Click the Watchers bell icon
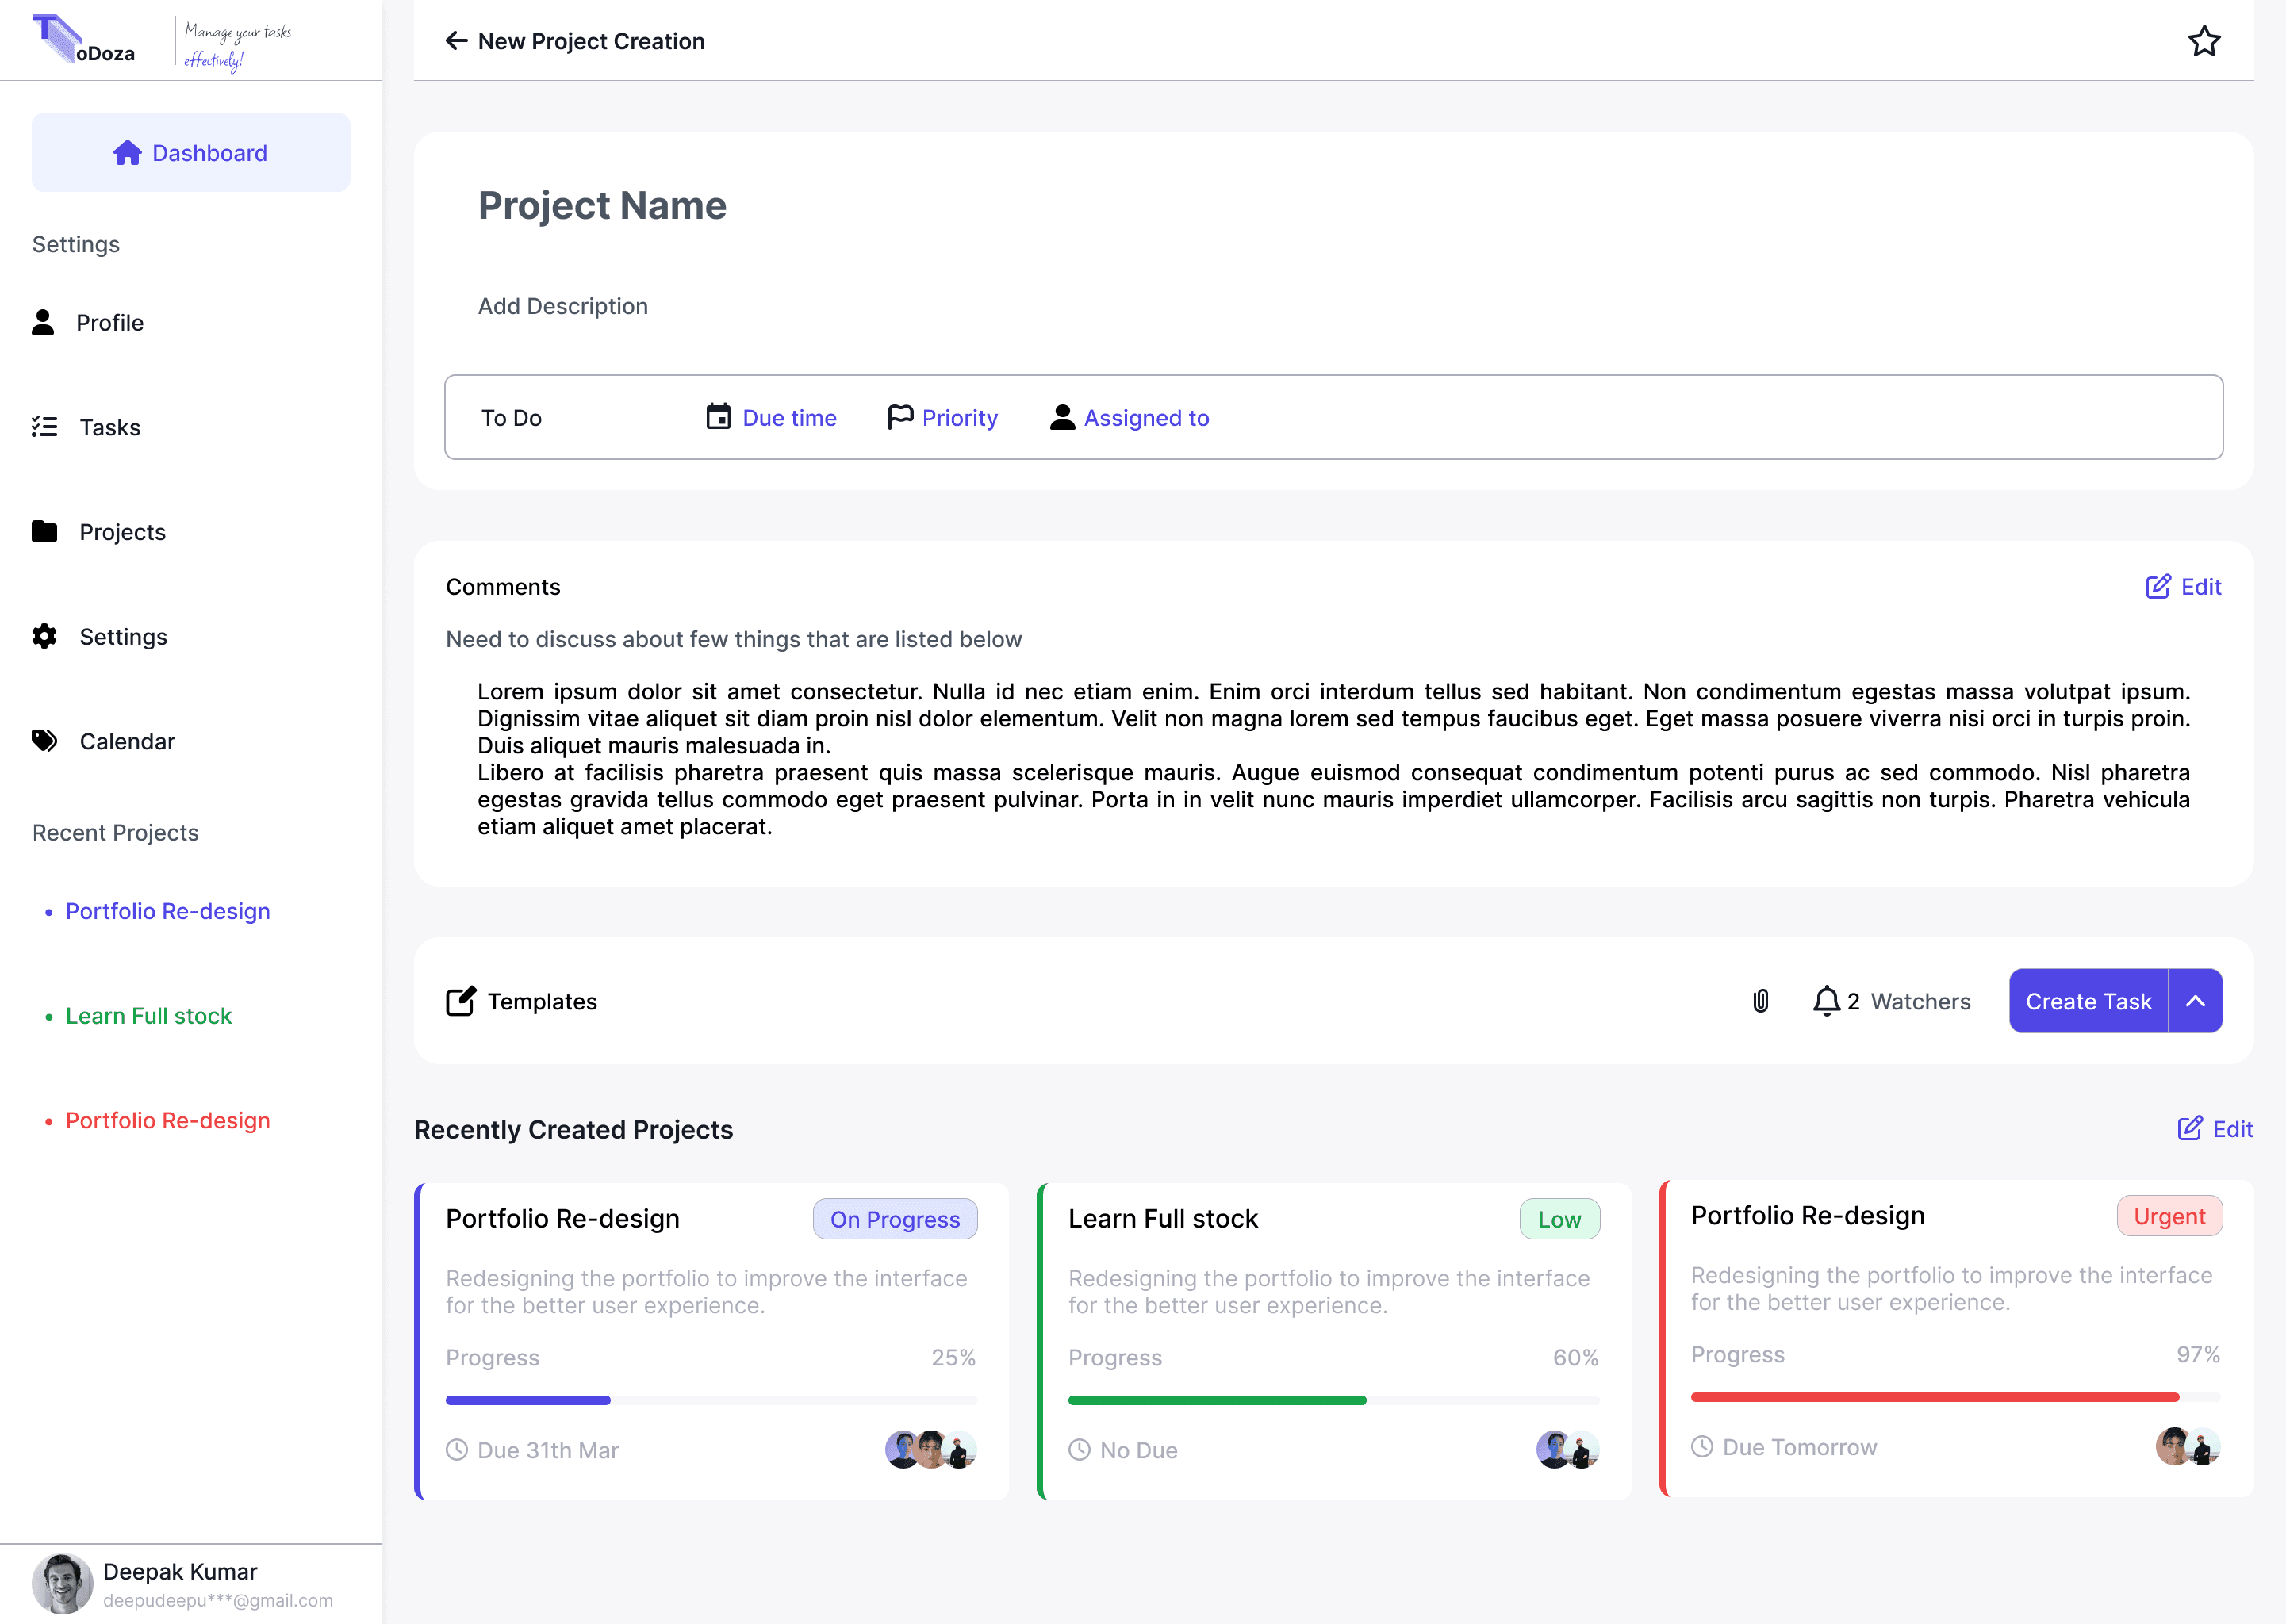The height and width of the screenshot is (1624, 2286). 1826,1001
